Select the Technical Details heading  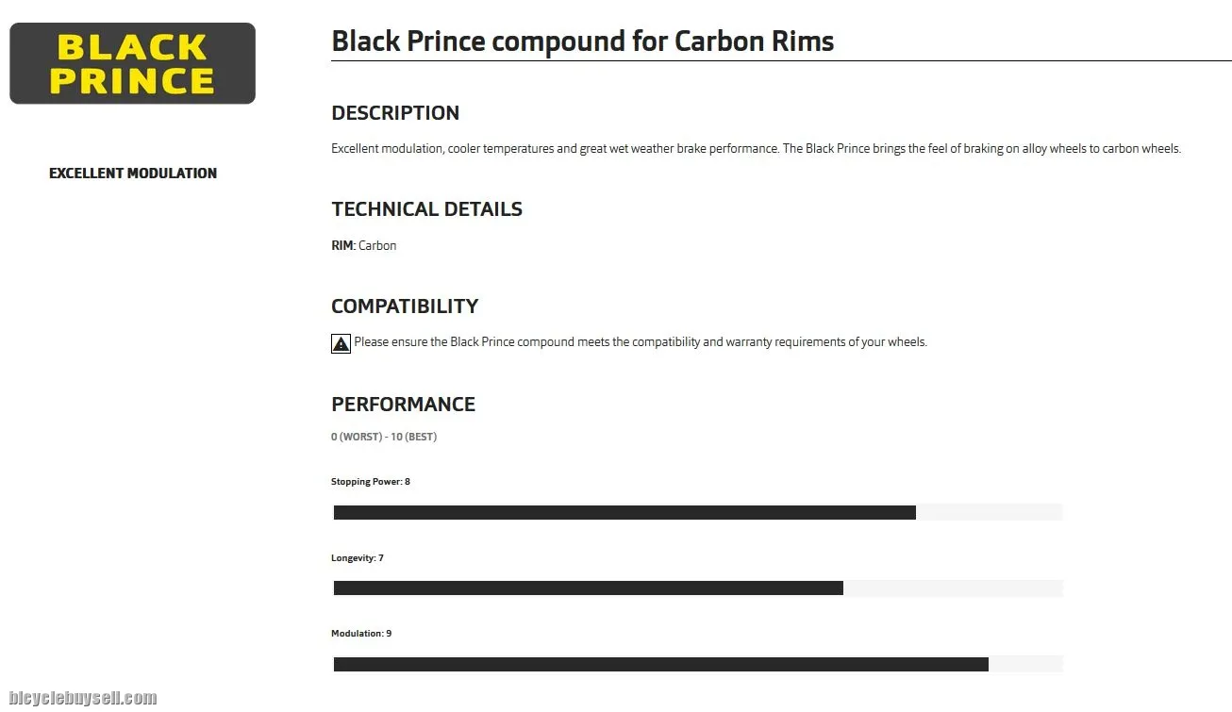426,209
